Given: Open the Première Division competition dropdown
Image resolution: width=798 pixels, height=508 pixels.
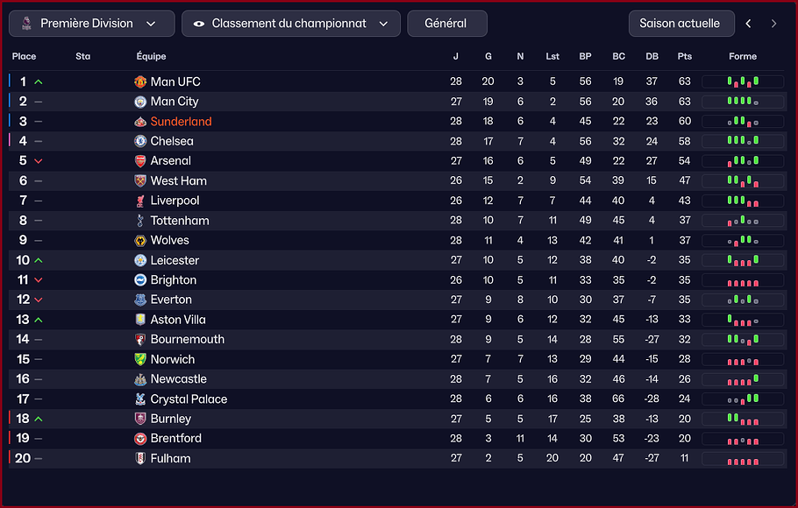Looking at the screenshot, I should click(x=91, y=24).
